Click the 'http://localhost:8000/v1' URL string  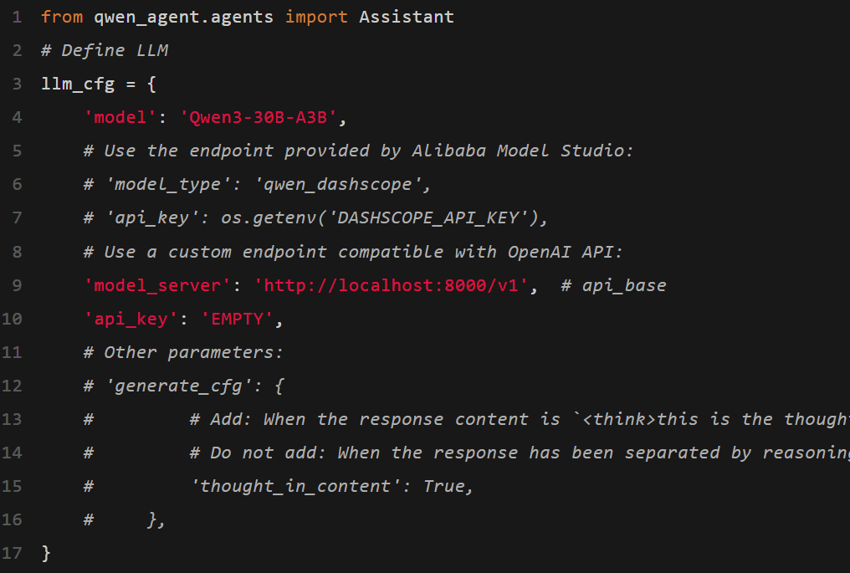tap(396, 284)
